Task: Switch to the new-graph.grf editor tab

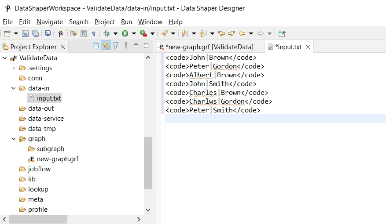Action: point(210,47)
